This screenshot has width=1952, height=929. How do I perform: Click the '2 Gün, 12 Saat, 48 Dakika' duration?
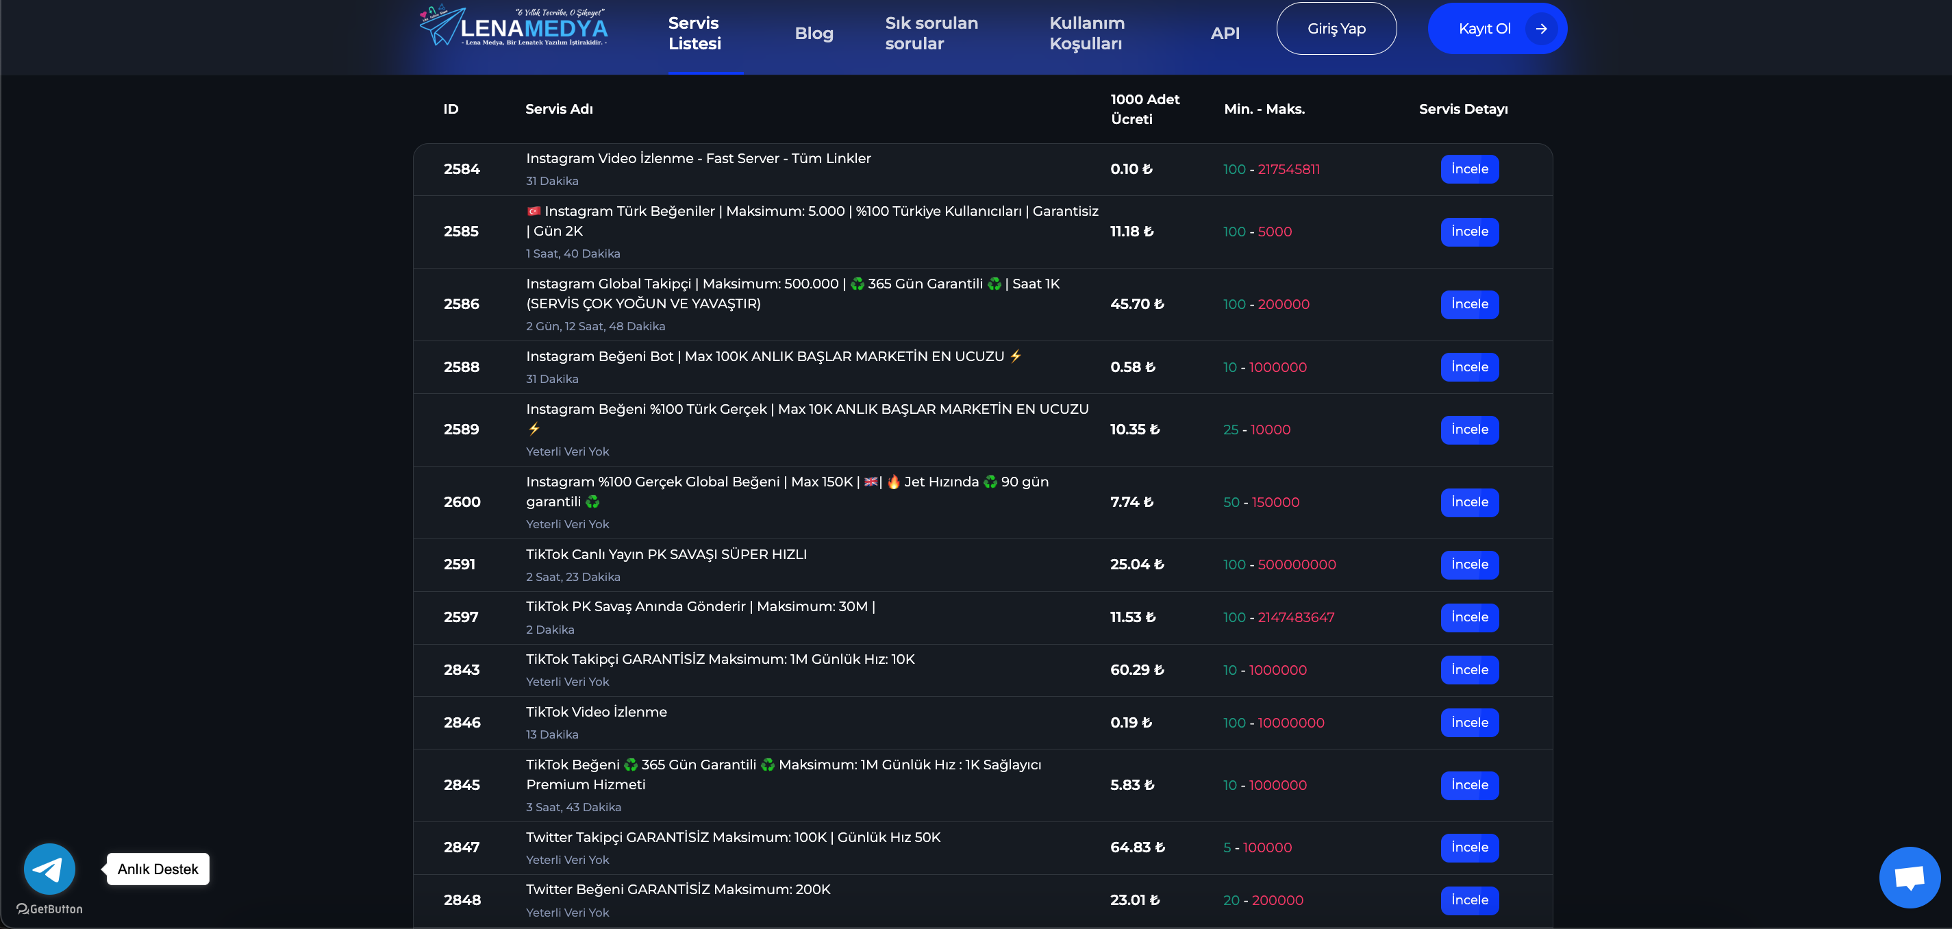click(596, 327)
